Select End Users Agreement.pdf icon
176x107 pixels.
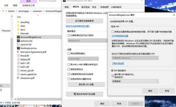18,52
